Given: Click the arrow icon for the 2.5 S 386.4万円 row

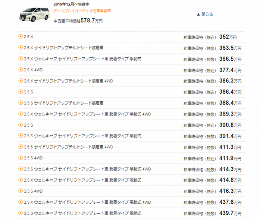Looking at the screenshot, I should pos(21,92).
